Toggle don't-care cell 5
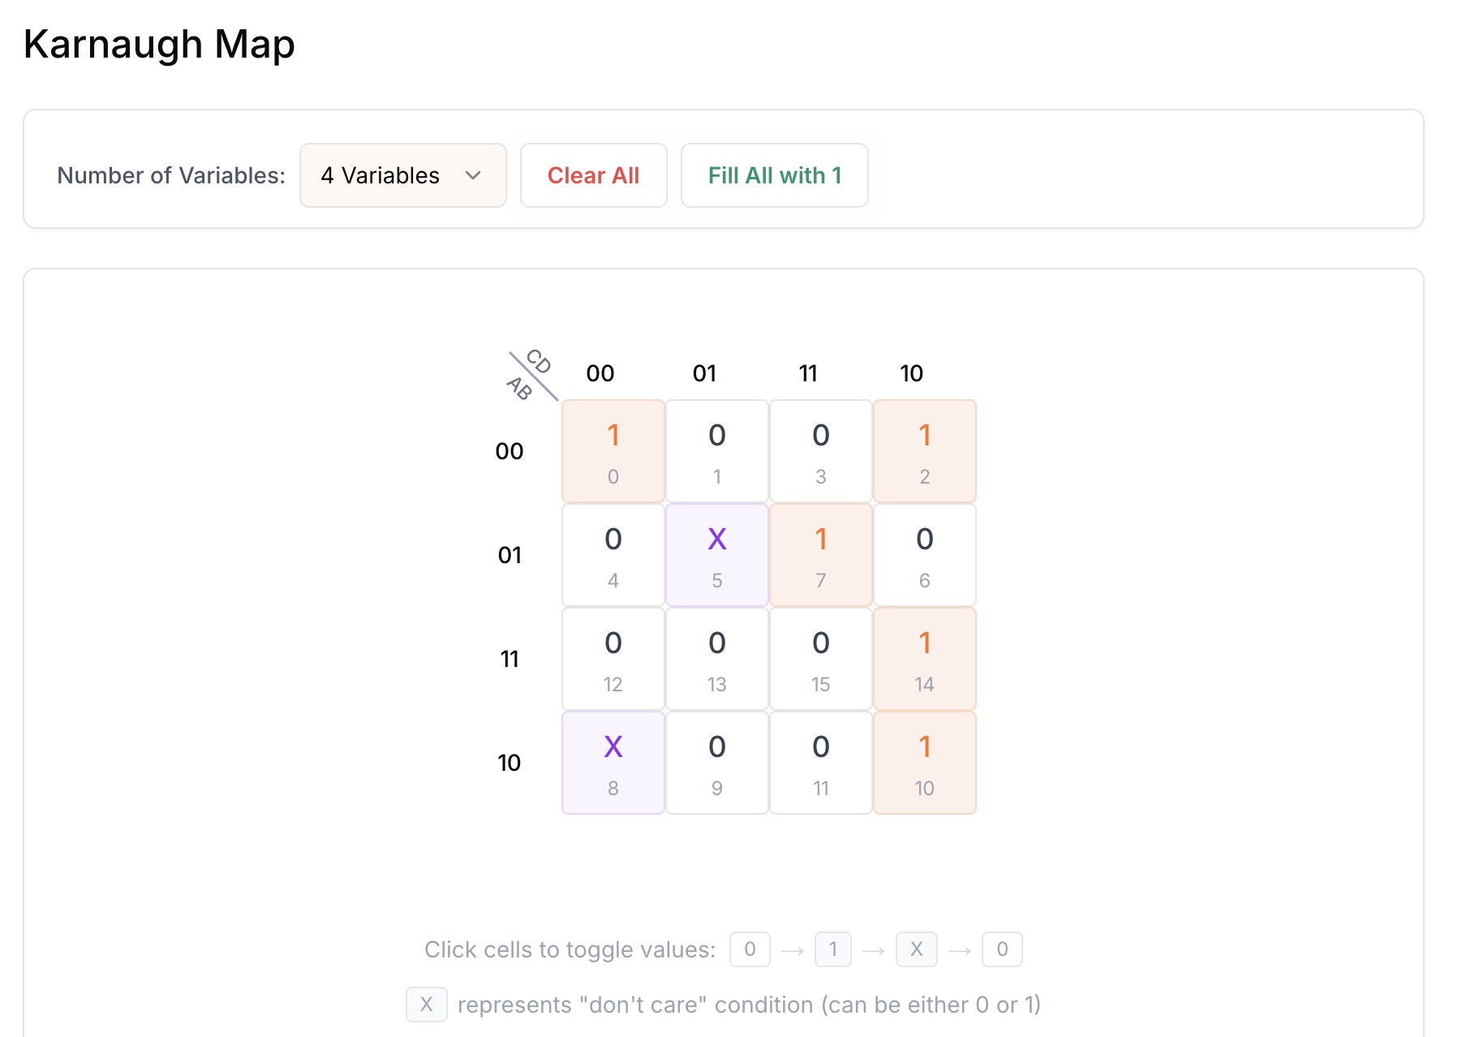 click(716, 555)
